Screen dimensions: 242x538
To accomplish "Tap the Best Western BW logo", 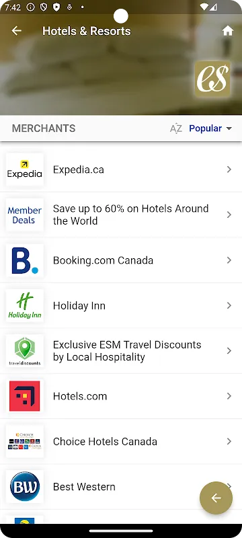I will [25, 486].
